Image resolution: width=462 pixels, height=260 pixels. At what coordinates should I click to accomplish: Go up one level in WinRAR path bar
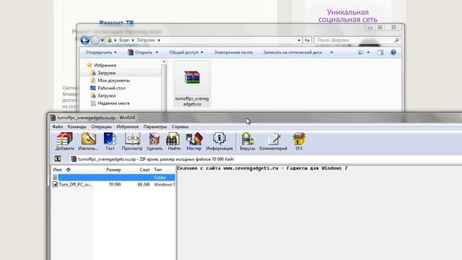click(58, 159)
